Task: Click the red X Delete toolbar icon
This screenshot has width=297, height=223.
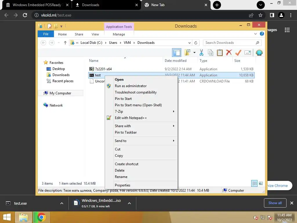Action: point(229,52)
